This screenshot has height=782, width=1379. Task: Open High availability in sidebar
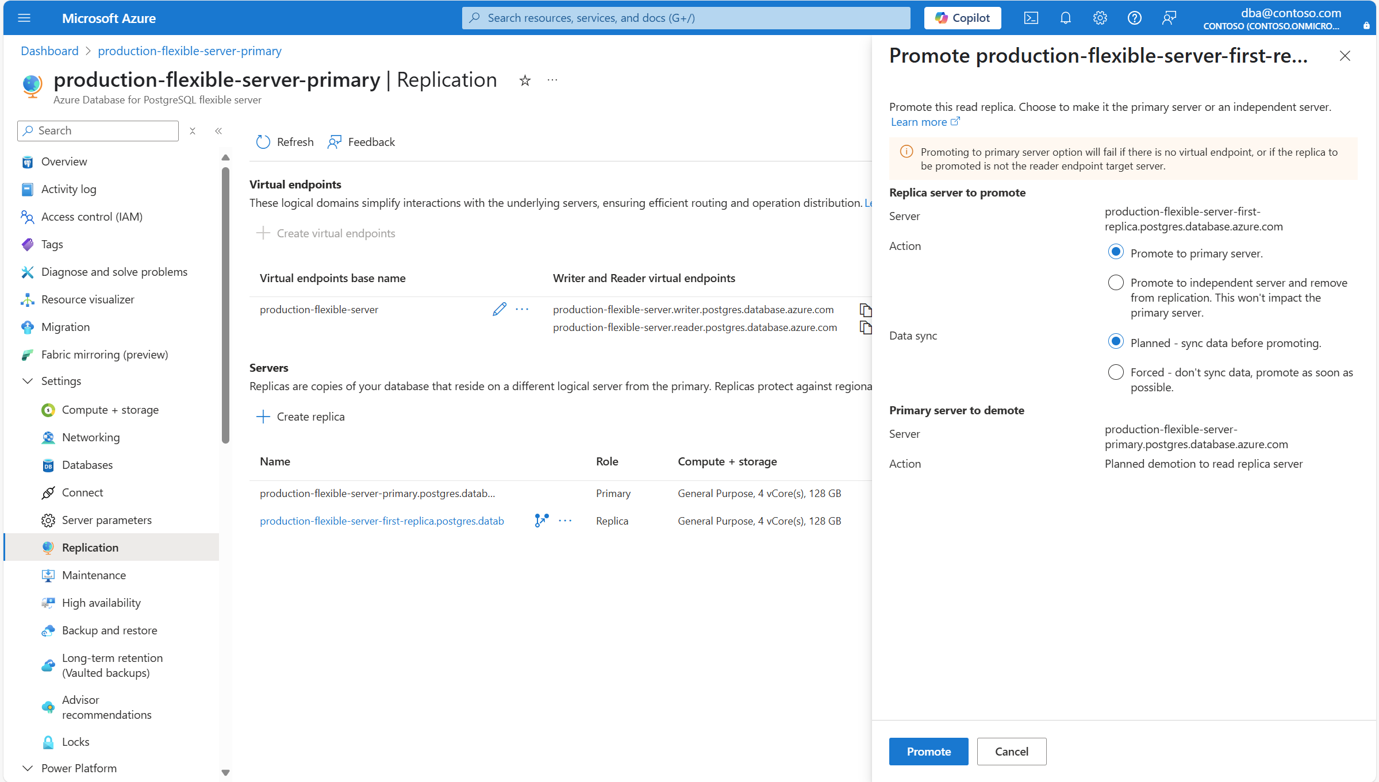pyautogui.click(x=101, y=603)
